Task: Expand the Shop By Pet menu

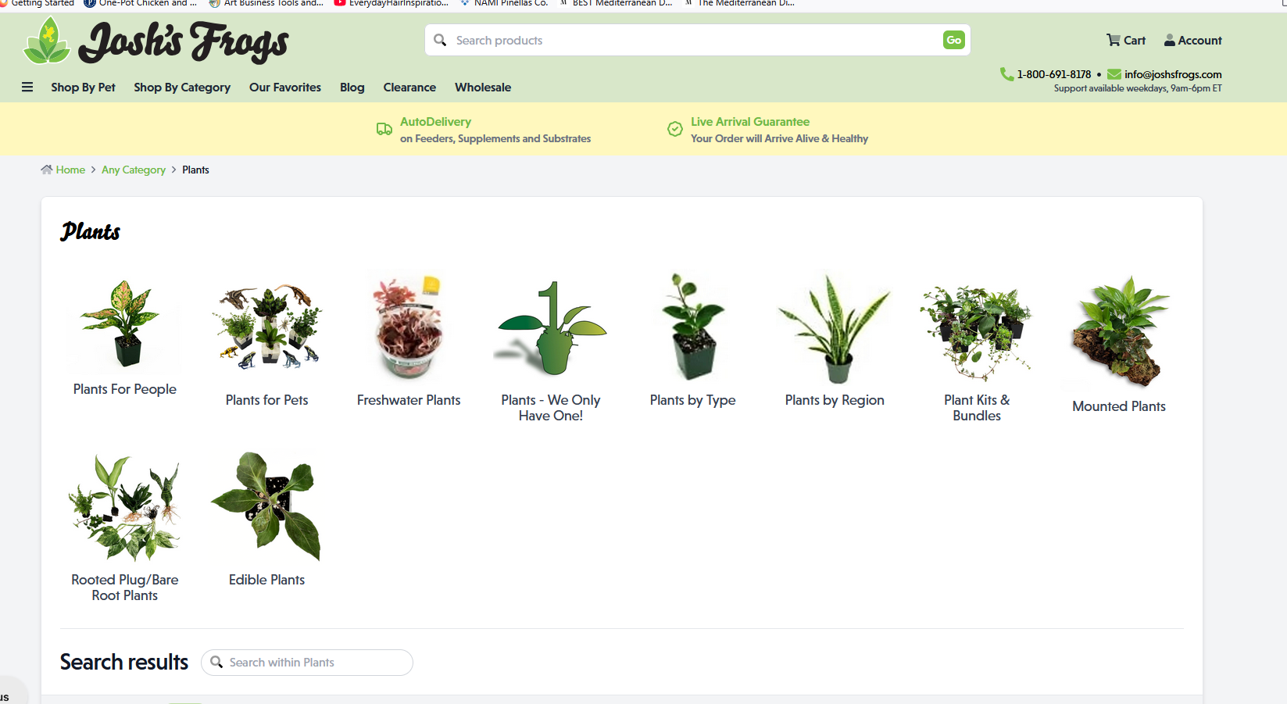Action: [x=83, y=88]
